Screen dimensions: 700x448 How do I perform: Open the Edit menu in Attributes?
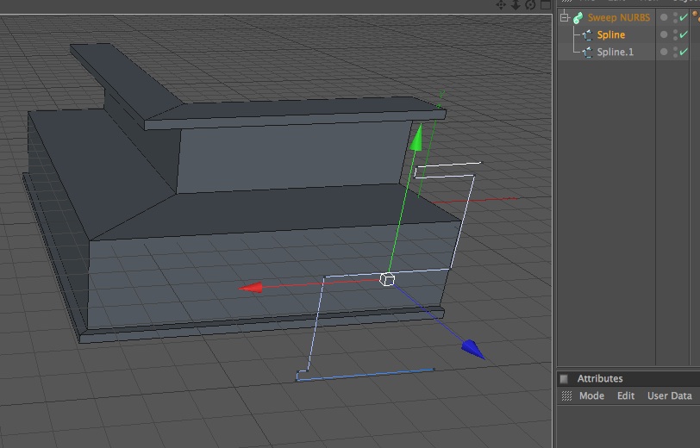coord(626,395)
